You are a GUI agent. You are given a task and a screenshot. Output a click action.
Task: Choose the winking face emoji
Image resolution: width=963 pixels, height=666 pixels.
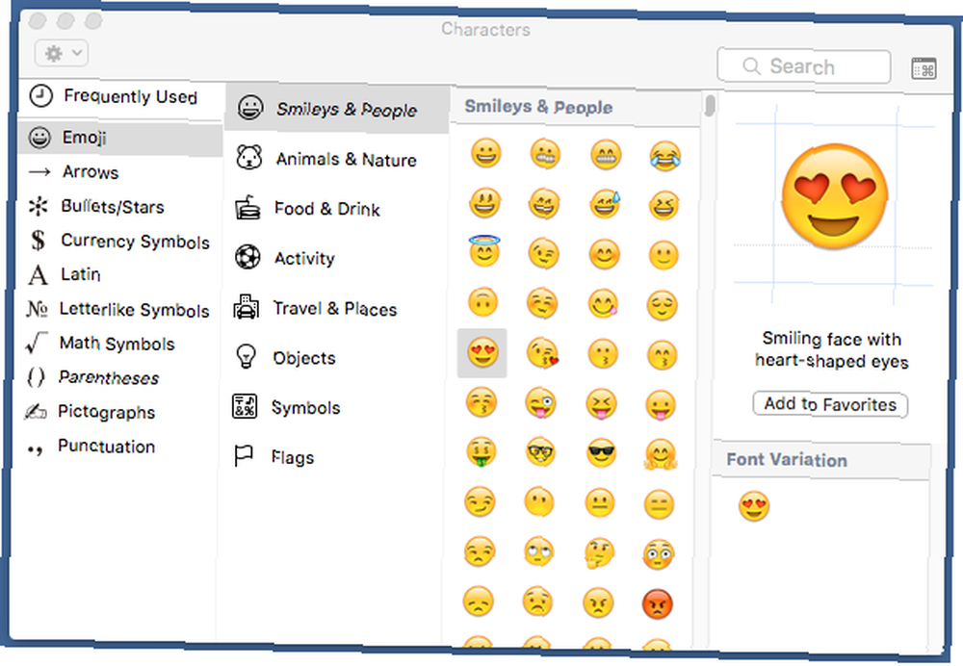point(544,254)
